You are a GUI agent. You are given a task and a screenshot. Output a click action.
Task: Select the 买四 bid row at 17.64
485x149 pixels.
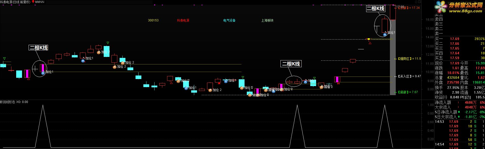pyautogui.click(x=460, y=53)
